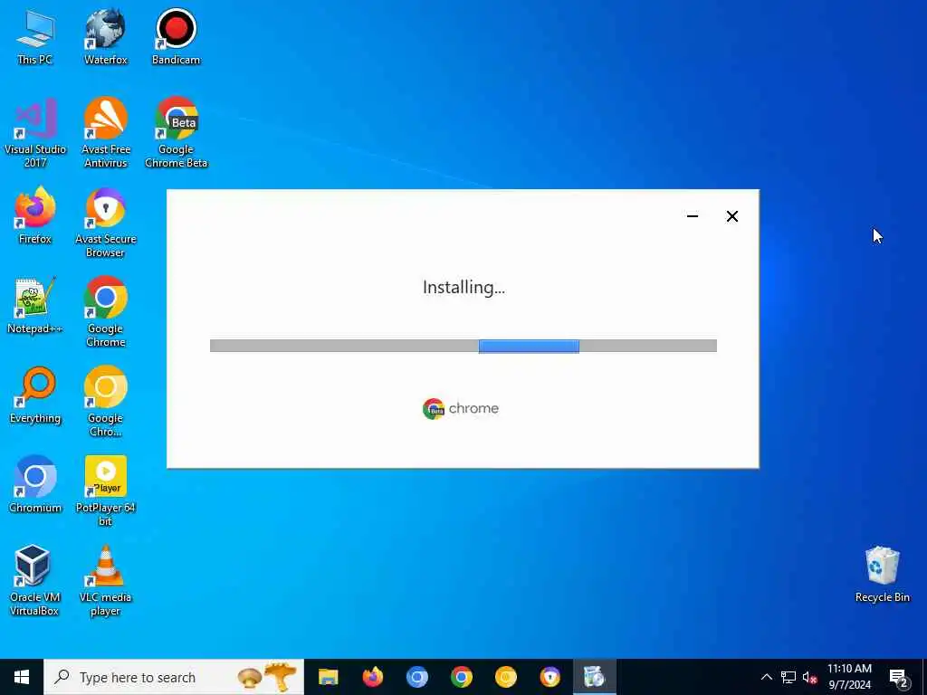The width and height of the screenshot is (927, 695).
Task: Select the Chromium desktop shortcut
Action: click(35, 485)
